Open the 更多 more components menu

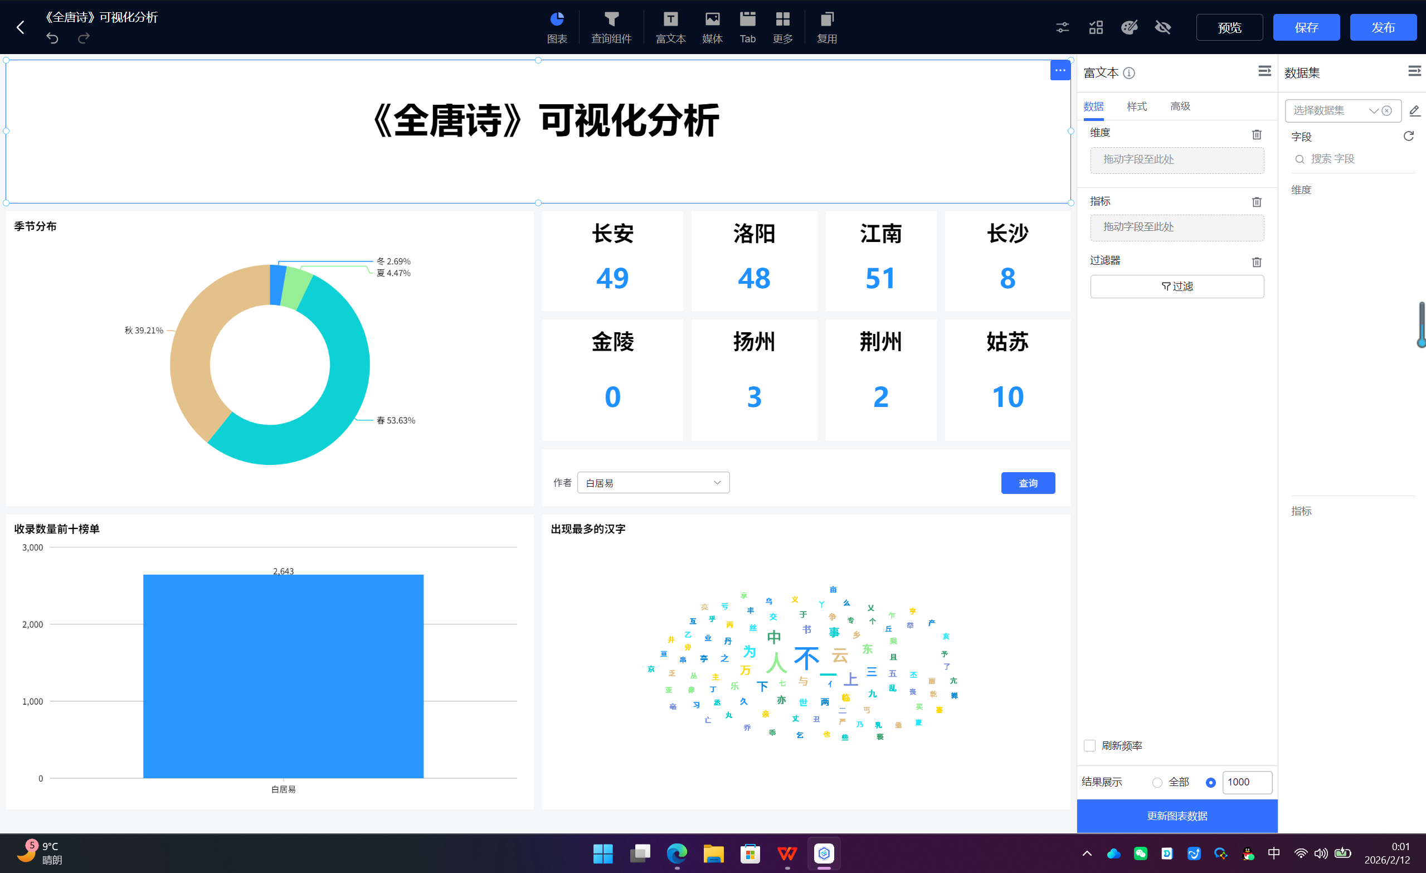click(x=782, y=27)
